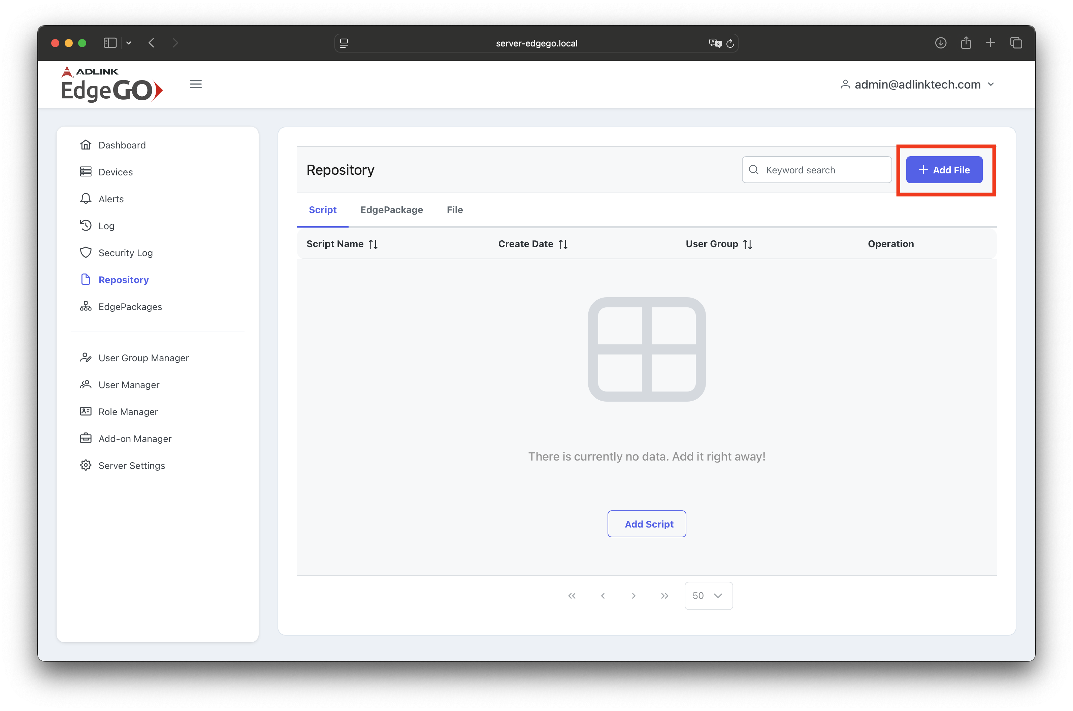Sort by Script Name column
The width and height of the screenshot is (1073, 711).
tap(373, 244)
